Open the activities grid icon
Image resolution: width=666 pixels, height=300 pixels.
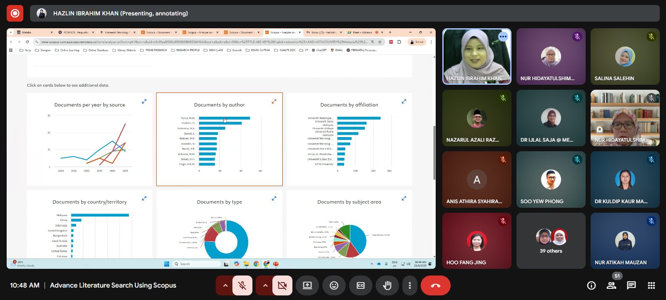coord(651,285)
